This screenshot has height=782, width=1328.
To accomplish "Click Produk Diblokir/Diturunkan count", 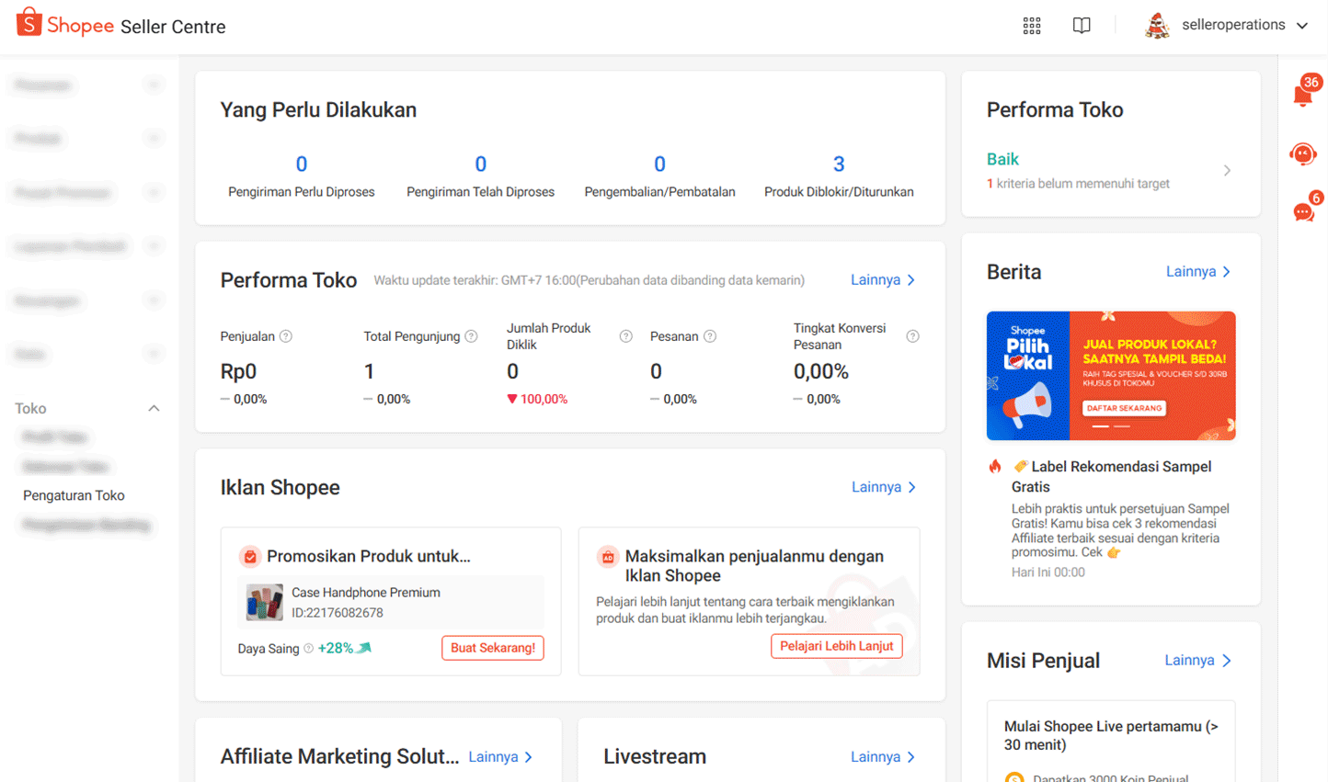I will click(838, 164).
